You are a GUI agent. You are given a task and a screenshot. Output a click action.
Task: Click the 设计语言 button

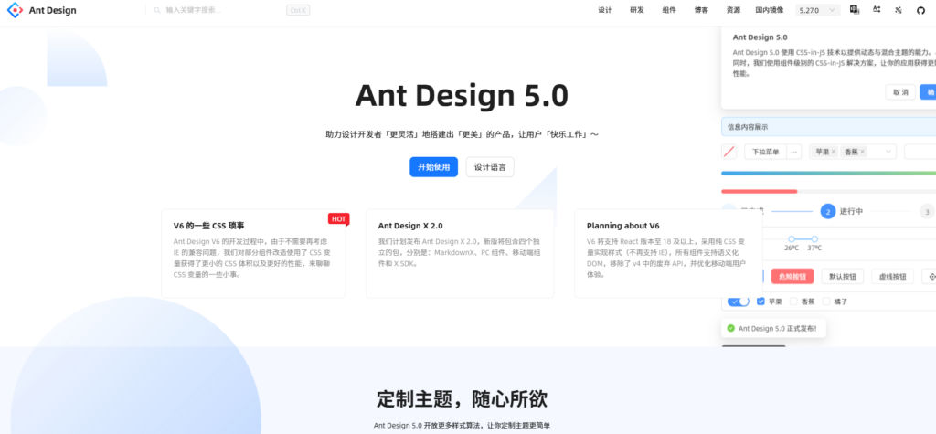490,167
